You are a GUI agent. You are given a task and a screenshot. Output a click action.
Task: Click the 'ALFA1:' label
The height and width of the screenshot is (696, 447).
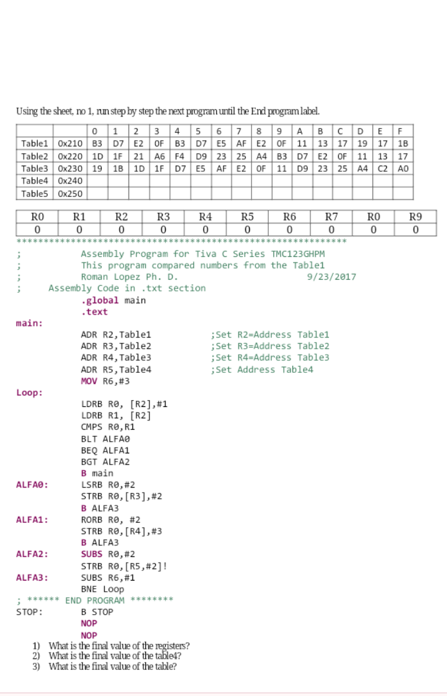(x=32, y=520)
